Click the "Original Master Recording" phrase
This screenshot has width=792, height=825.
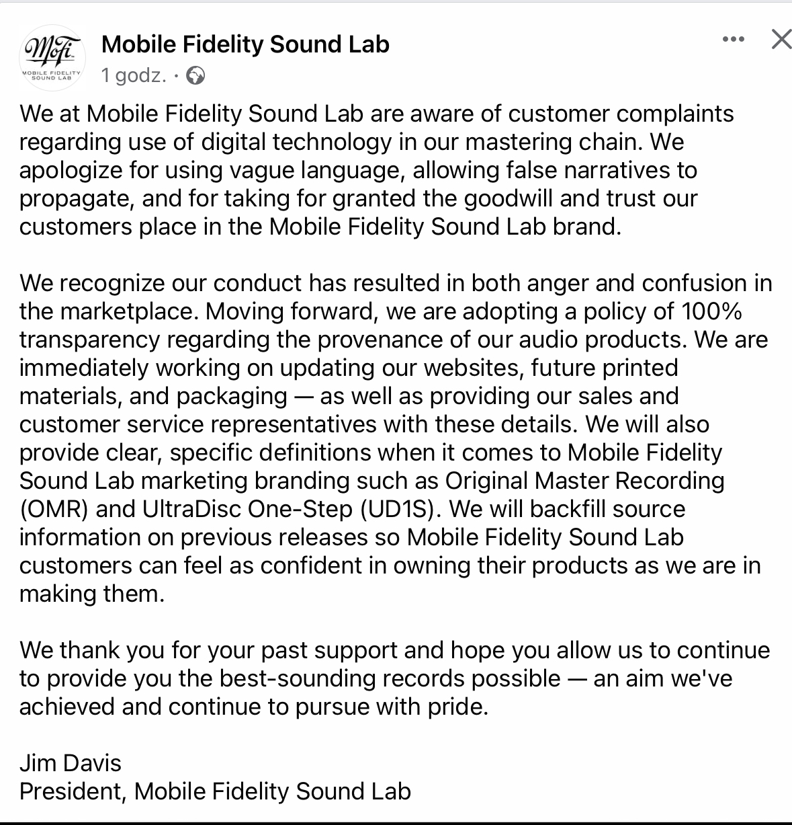tap(584, 481)
